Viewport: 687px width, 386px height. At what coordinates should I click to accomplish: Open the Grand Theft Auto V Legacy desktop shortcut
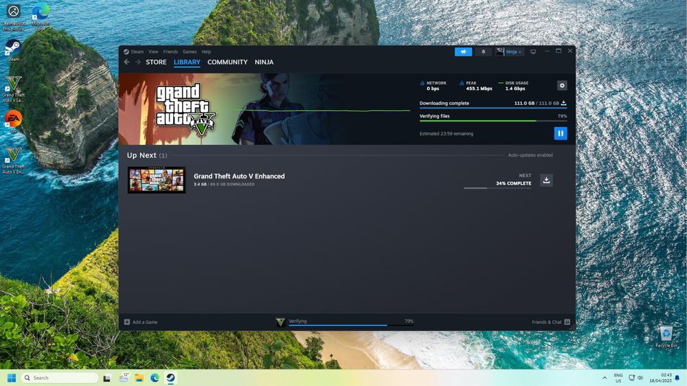pyautogui.click(x=13, y=89)
